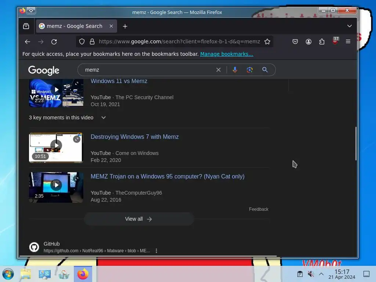Open the file manager folder taskbar icon
Screen dimensions: 376x282
(x=26, y=274)
